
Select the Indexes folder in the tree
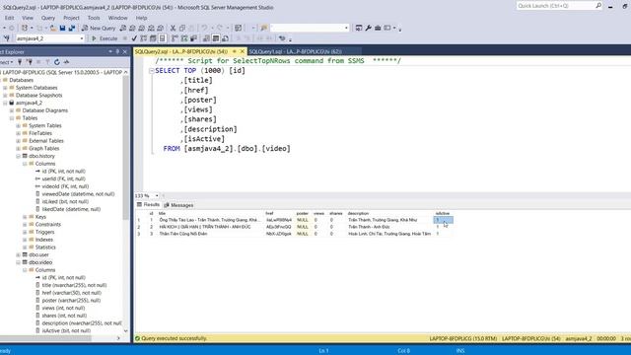(43, 240)
